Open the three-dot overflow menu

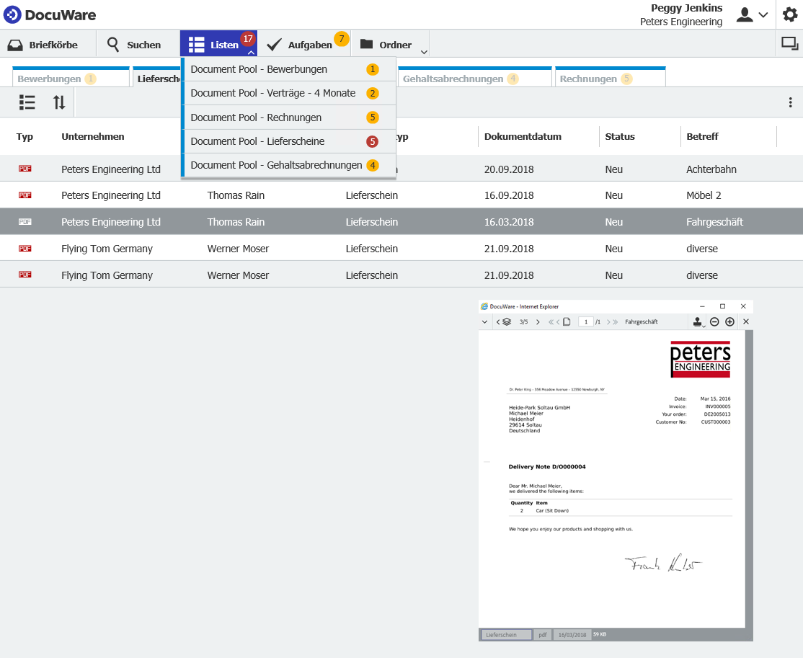[x=791, y=102]
